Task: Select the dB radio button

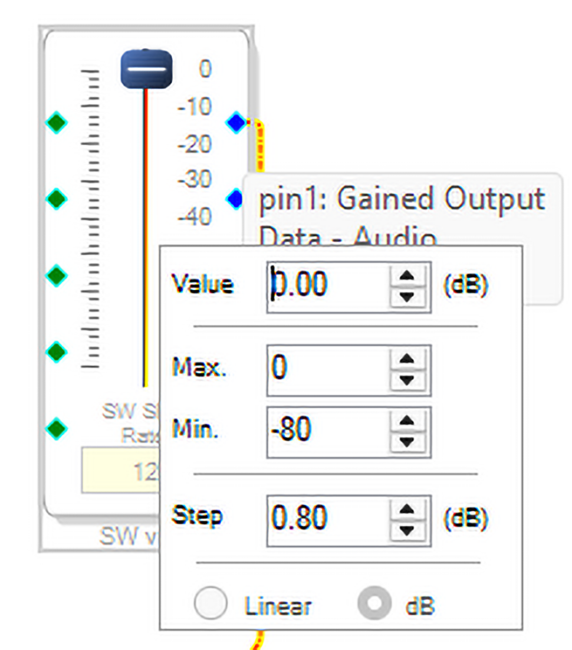Action: pos(374,605)
